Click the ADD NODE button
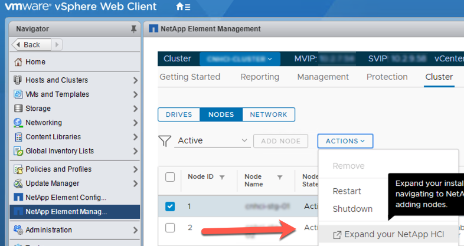The height and width of the screenshot is (246, 464). click(280, 141)
